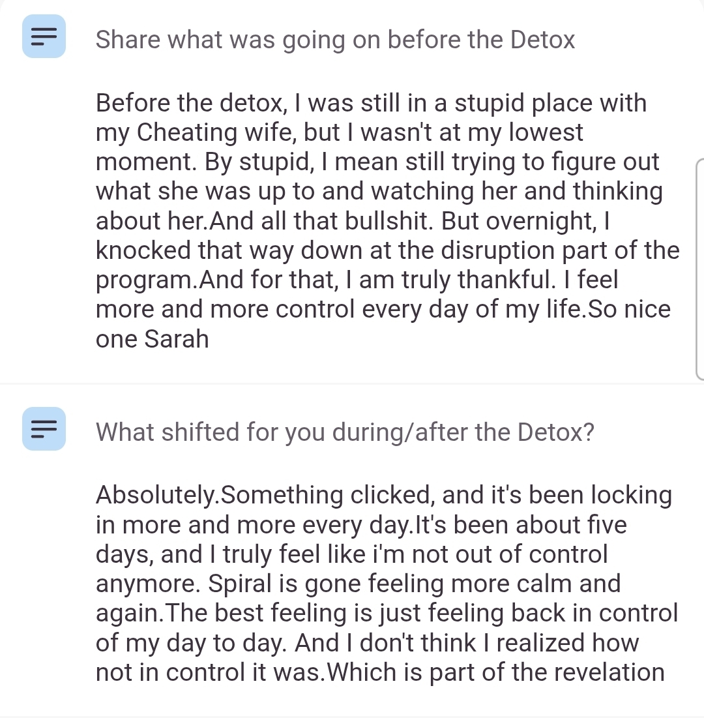Click the word 'anymore' in the second answer

click(x=148, y=584)
